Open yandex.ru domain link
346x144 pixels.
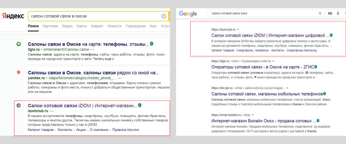[36, 78]
